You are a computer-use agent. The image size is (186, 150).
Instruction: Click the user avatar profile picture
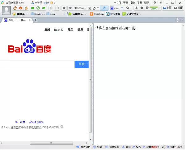6,10
